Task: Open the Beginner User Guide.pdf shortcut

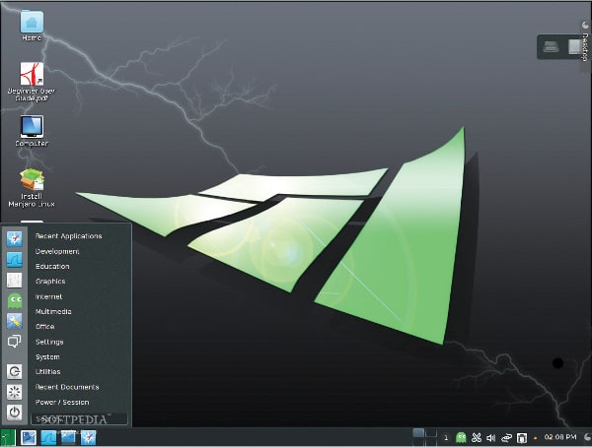Action: (x=32, y=82)
